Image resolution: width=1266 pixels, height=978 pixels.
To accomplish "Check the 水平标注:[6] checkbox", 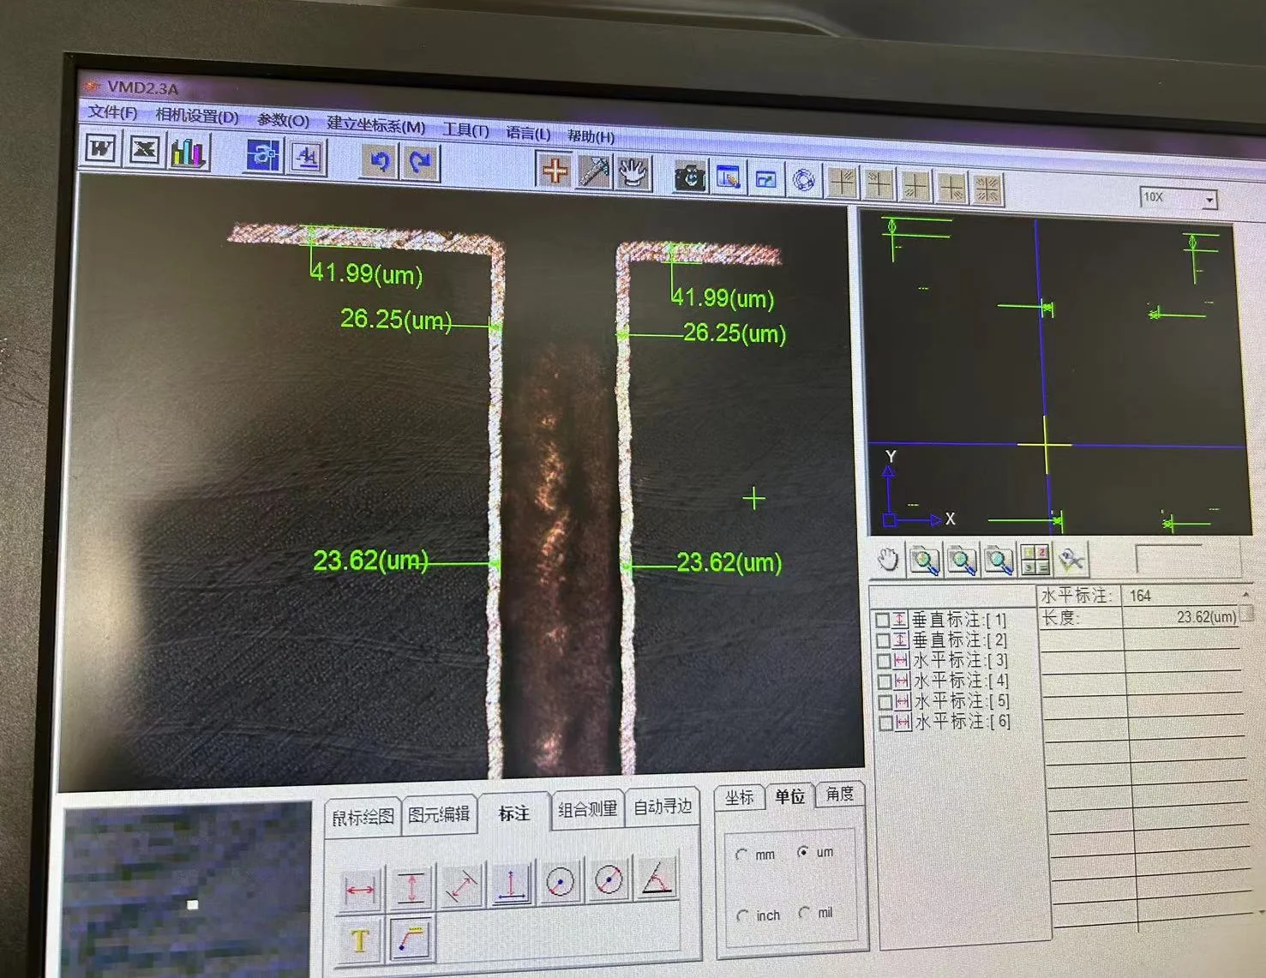I will 885,723.
